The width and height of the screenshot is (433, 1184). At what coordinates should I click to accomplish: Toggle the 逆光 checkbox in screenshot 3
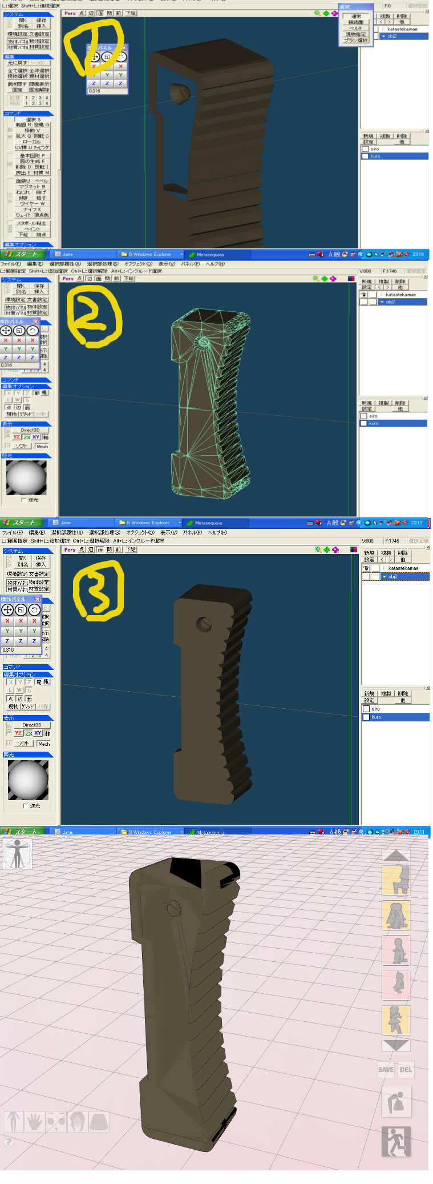coord(26,806)
